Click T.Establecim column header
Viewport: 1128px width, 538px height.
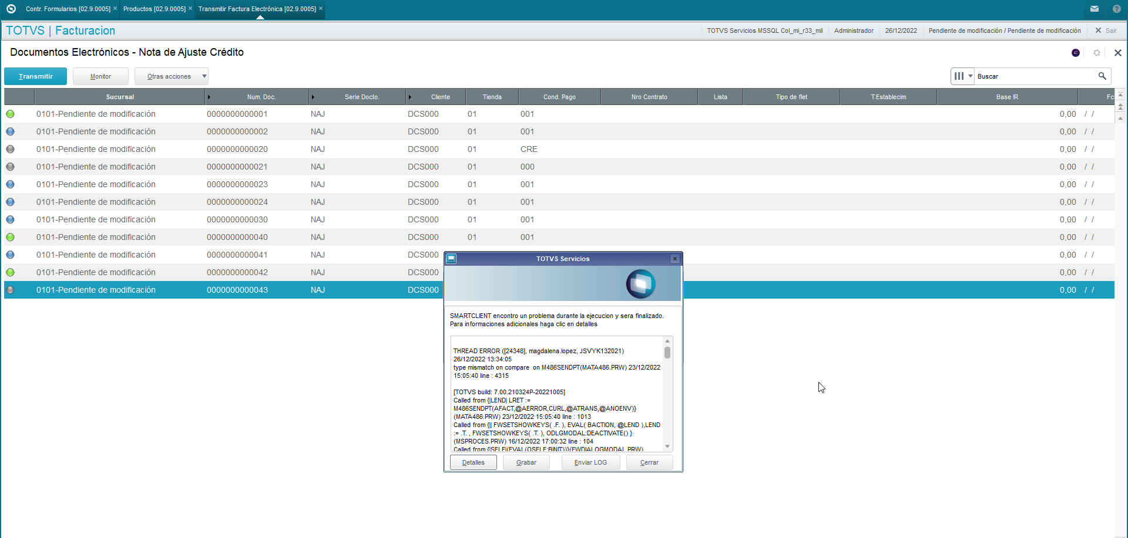888,97
